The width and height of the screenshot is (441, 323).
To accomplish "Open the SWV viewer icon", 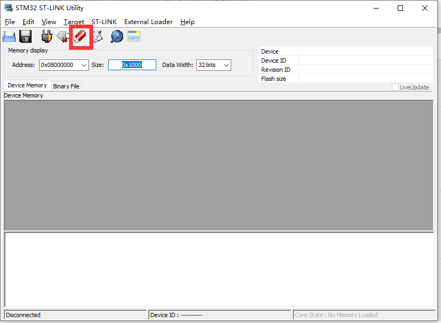I will pyautogui.click(x=134, y=36).
